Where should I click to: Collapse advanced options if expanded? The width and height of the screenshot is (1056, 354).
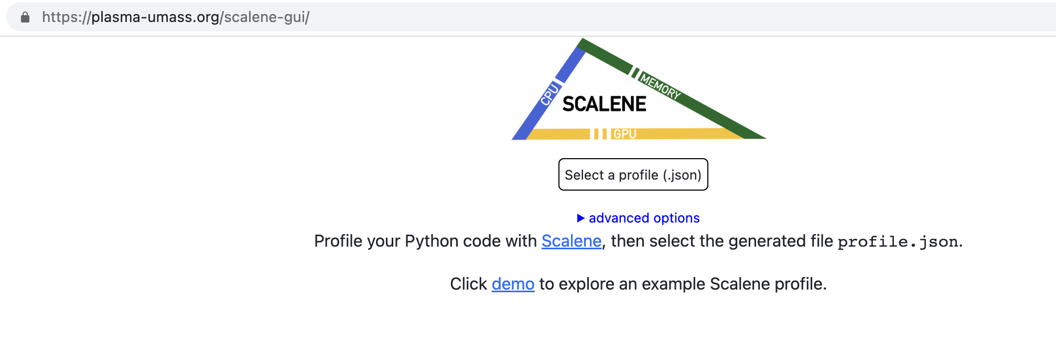(x=643, y=218)
